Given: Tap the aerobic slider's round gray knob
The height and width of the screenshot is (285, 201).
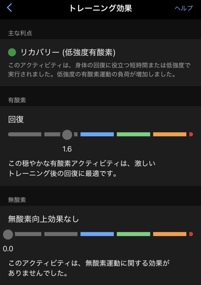Looking at the screenshot, I should coord(67,134).
